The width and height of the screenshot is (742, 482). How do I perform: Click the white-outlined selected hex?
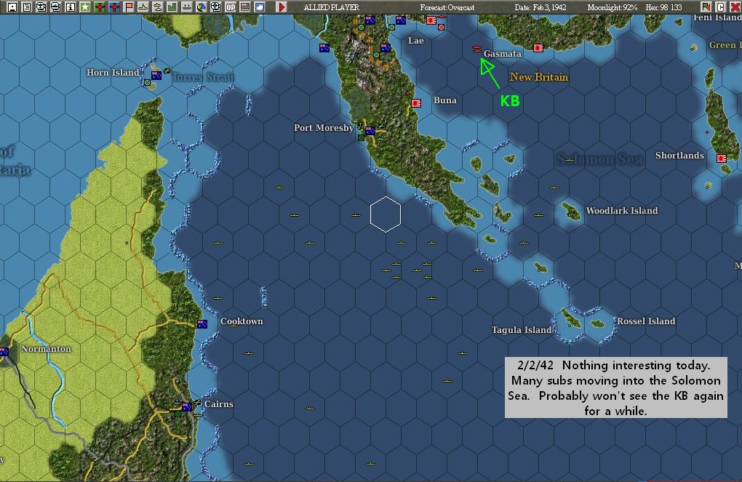tap(386, 214)
